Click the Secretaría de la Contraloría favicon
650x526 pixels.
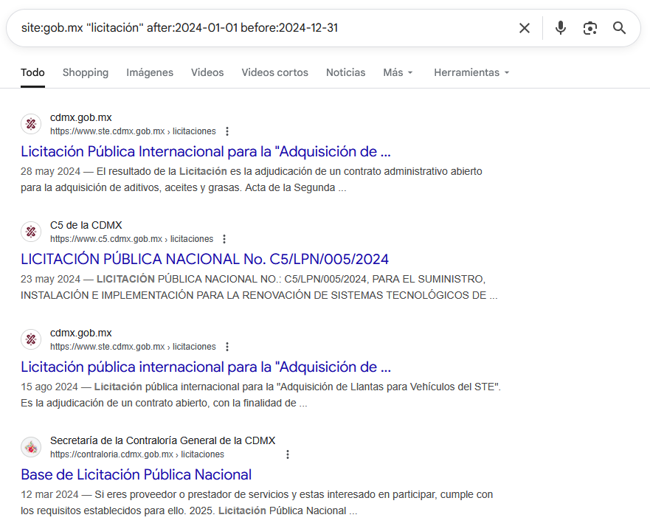[x=31, y=447]
